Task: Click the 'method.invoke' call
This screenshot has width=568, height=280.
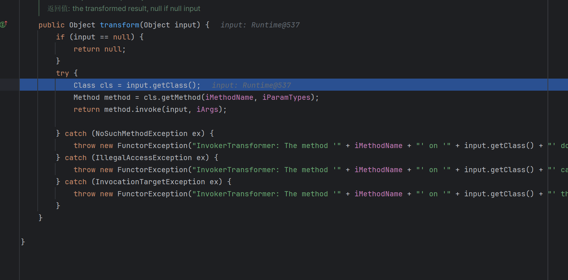Action: click(x=133, y=109)
